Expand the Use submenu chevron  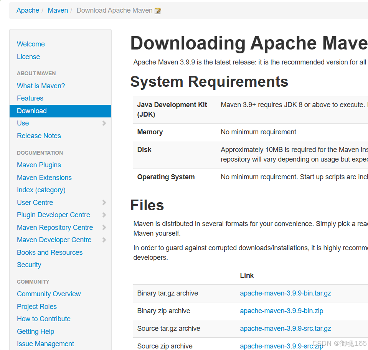104,123
